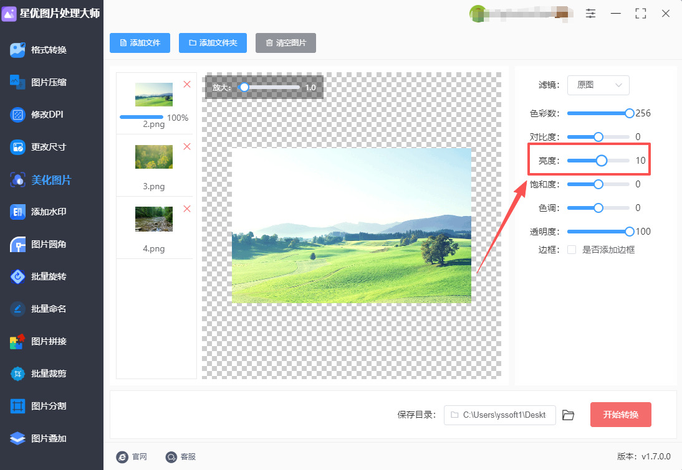Remove 4.png with its red X

point(187,209)
